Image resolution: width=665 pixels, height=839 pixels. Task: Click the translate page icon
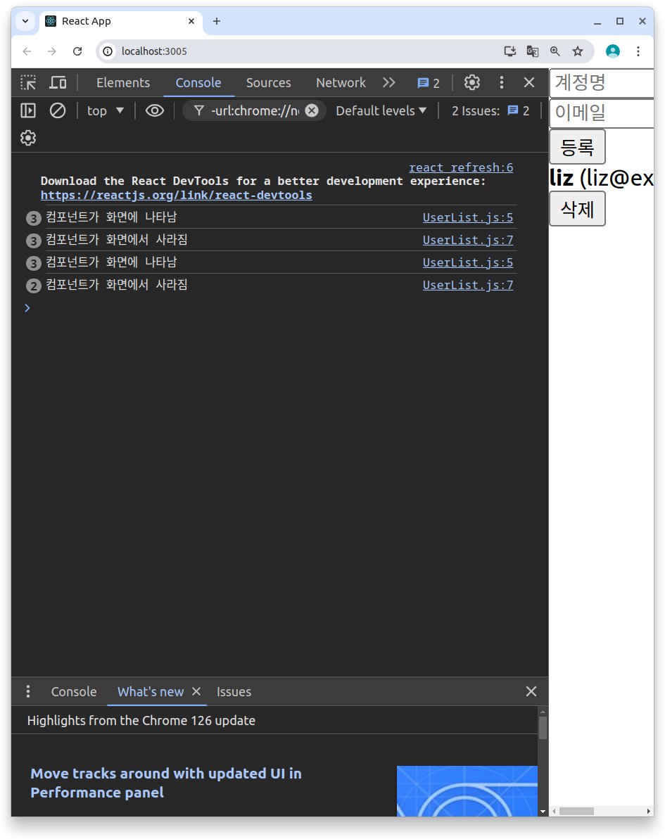(x=532, y=51)
